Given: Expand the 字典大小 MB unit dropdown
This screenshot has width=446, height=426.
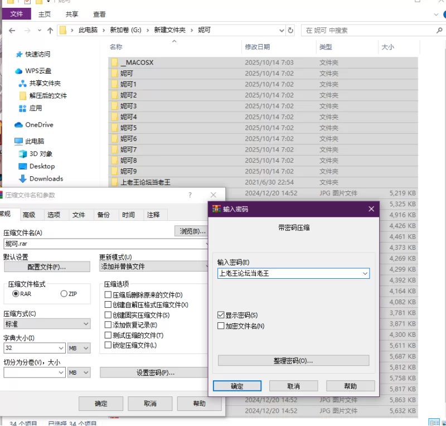Looking at the screenshot, I should tap(86, 348).
